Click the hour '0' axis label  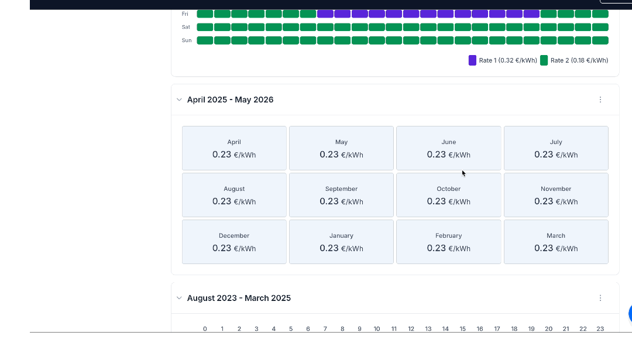pos(205,329)
